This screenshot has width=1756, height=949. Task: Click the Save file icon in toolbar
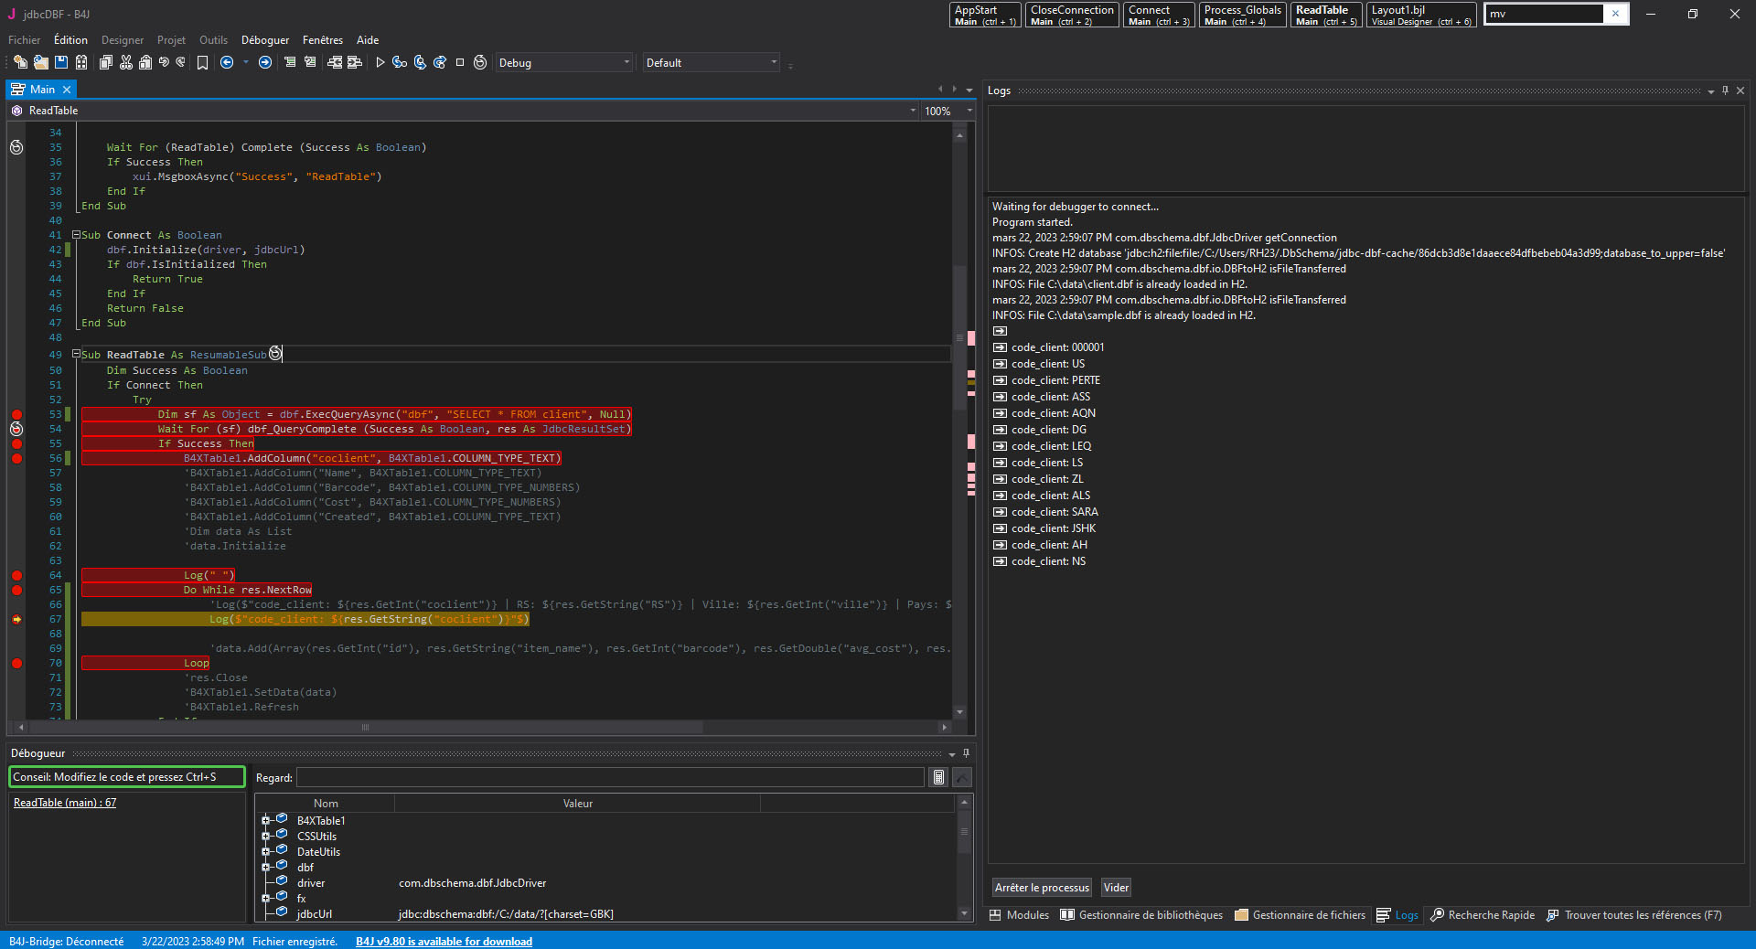pos(61,62)
